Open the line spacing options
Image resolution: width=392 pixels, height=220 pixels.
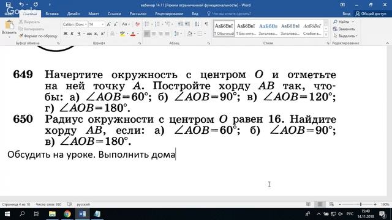coord(176,34)
